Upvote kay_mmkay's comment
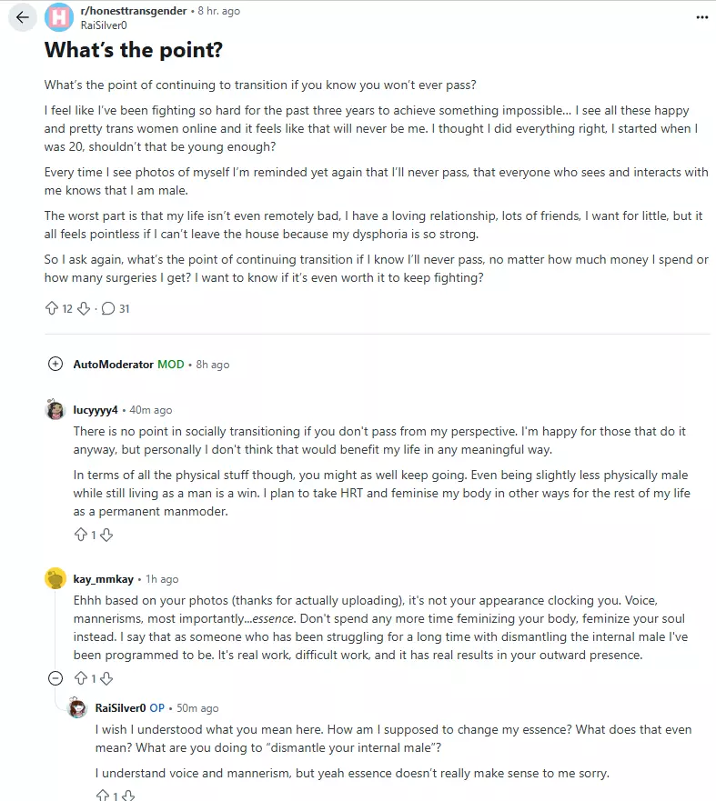Screen dimensions: 716x801 [80, 677]
